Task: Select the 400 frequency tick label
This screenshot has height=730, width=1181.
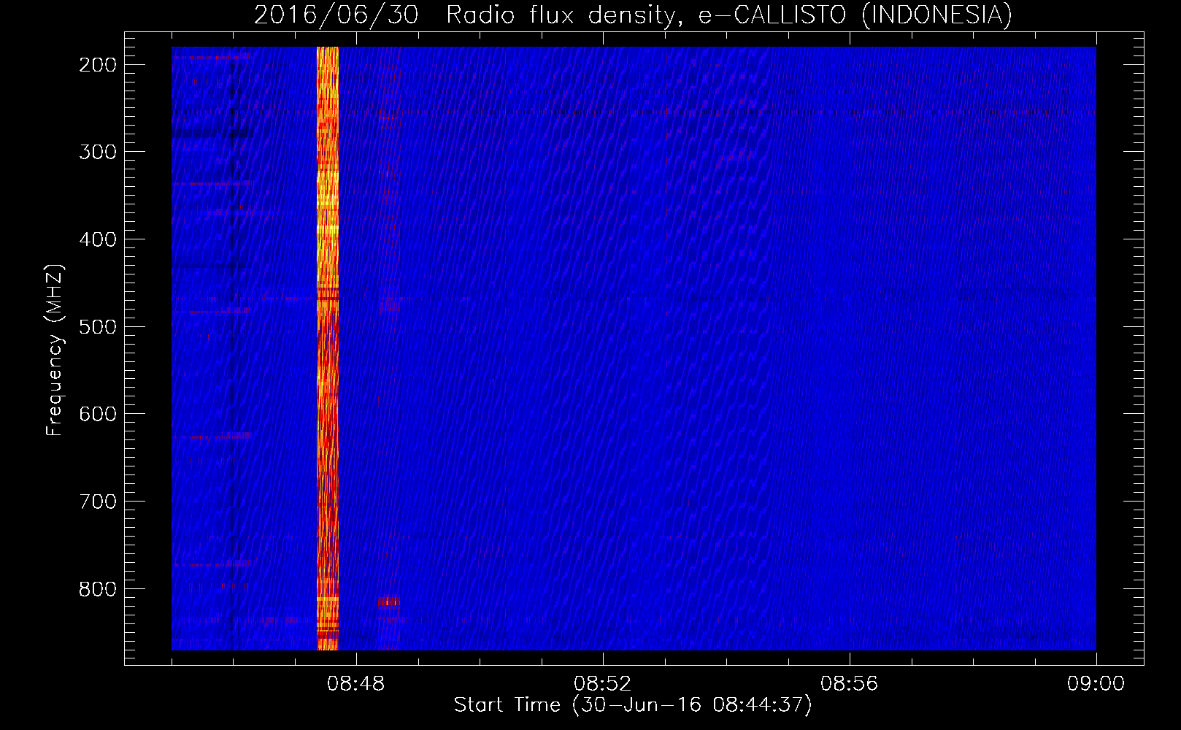Action: point(98,239)
